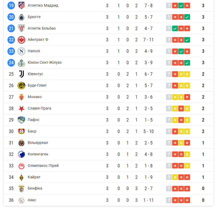
Task: Click the red loss marker in Кайрат row
Action: click(x=181, y=177)
